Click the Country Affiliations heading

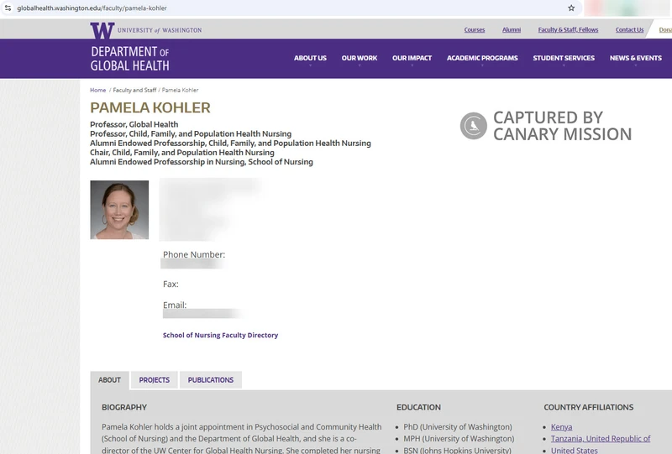pos(589,407)
